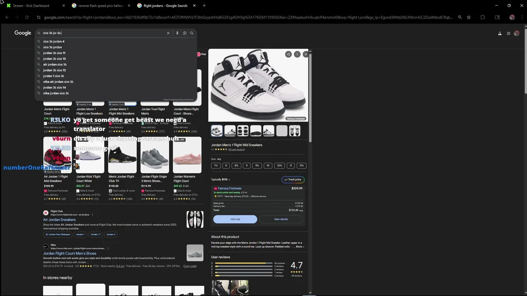Image resolution: width=527 pixels, height=296 pixels.
Task: View the first product thumbnail image
Action: (x=217, y=131)
